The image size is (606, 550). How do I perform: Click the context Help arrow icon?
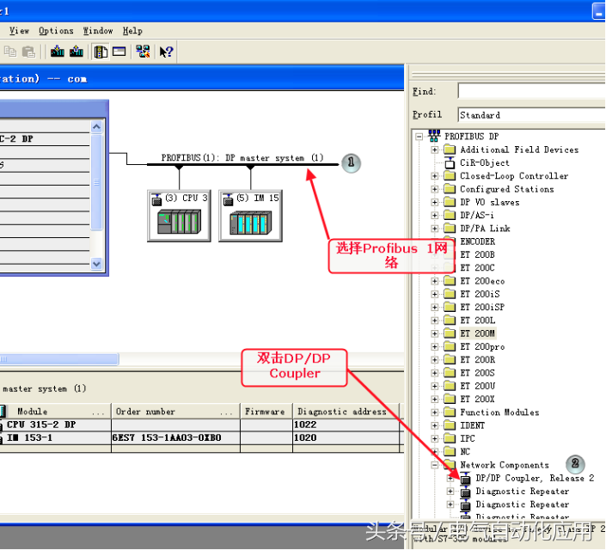166,52
